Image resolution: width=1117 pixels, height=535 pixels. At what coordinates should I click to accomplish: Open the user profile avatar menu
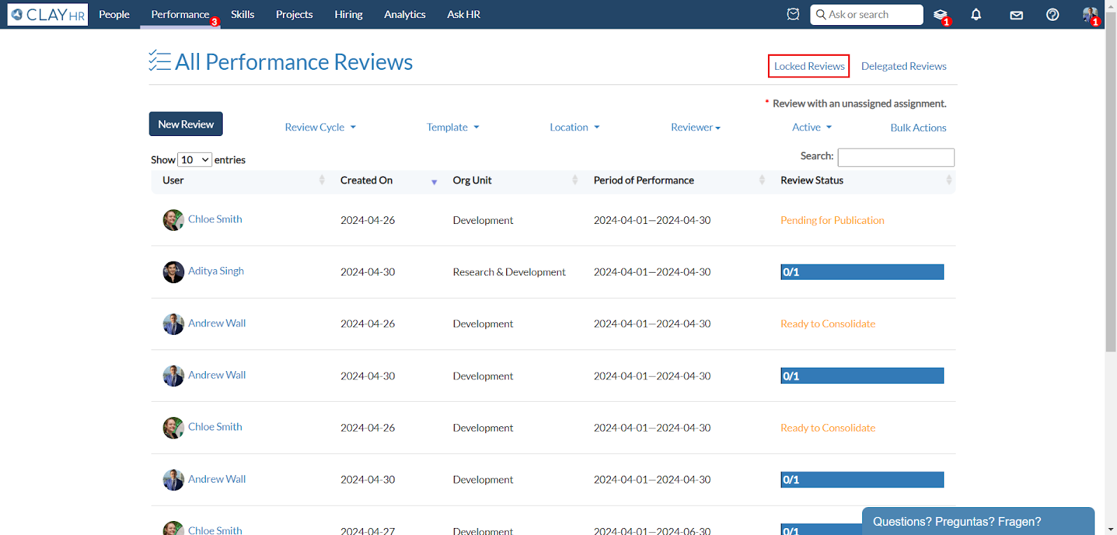point(1089,15)
